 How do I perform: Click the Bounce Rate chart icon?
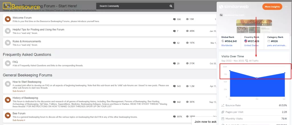click(223, 105)
